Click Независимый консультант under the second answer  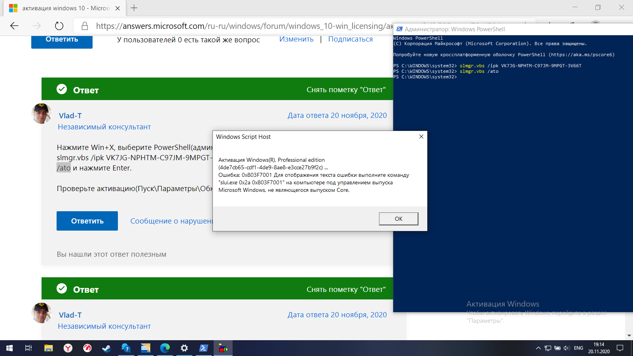pos(104,326)
